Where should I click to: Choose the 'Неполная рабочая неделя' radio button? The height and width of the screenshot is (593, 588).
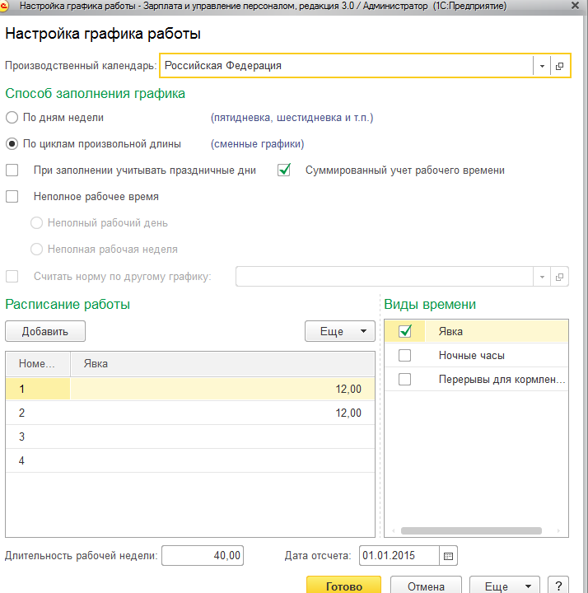pyautogui.click(x=36, y=250)
